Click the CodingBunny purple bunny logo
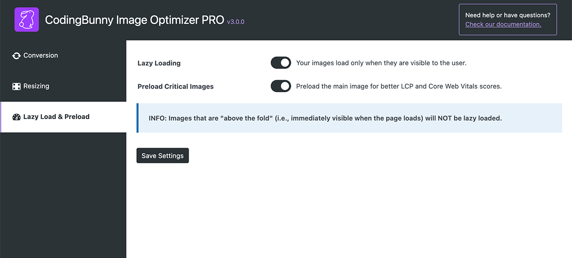 (26, 20)
